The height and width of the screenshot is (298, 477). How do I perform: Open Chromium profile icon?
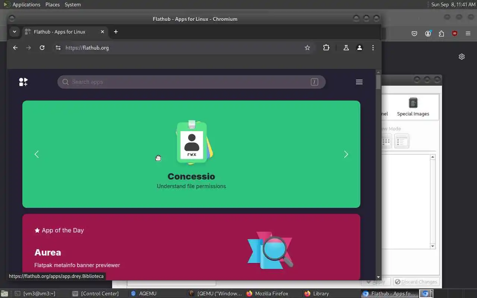tap(360, 48)
